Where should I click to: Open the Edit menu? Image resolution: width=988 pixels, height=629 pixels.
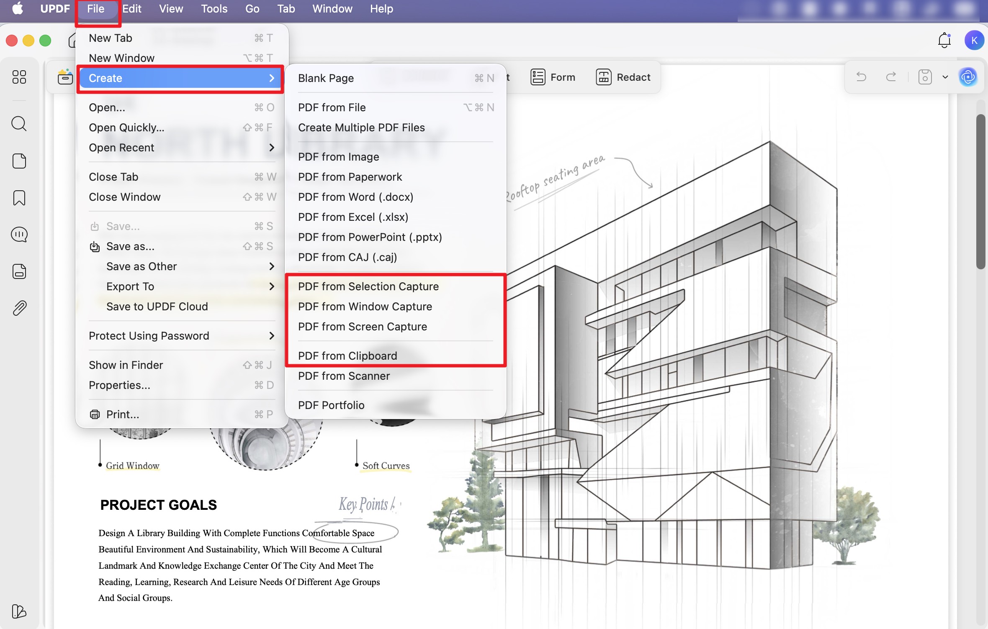click(x=132, y=9)
